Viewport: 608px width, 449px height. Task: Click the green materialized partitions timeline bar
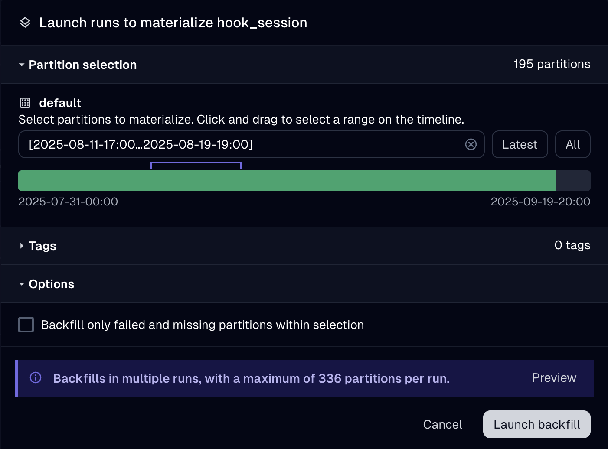coord(287,181)
